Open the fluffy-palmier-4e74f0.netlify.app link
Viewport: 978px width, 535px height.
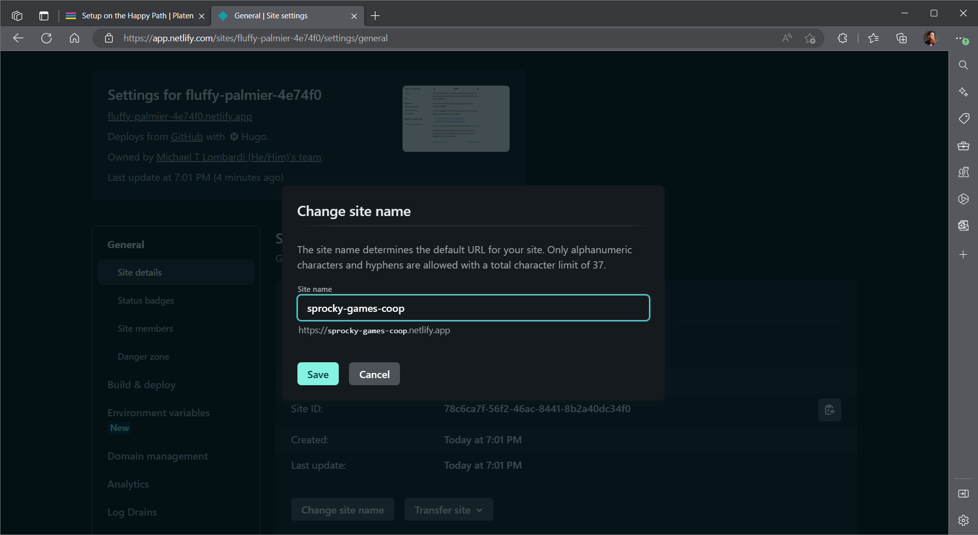tap(180, 116)
